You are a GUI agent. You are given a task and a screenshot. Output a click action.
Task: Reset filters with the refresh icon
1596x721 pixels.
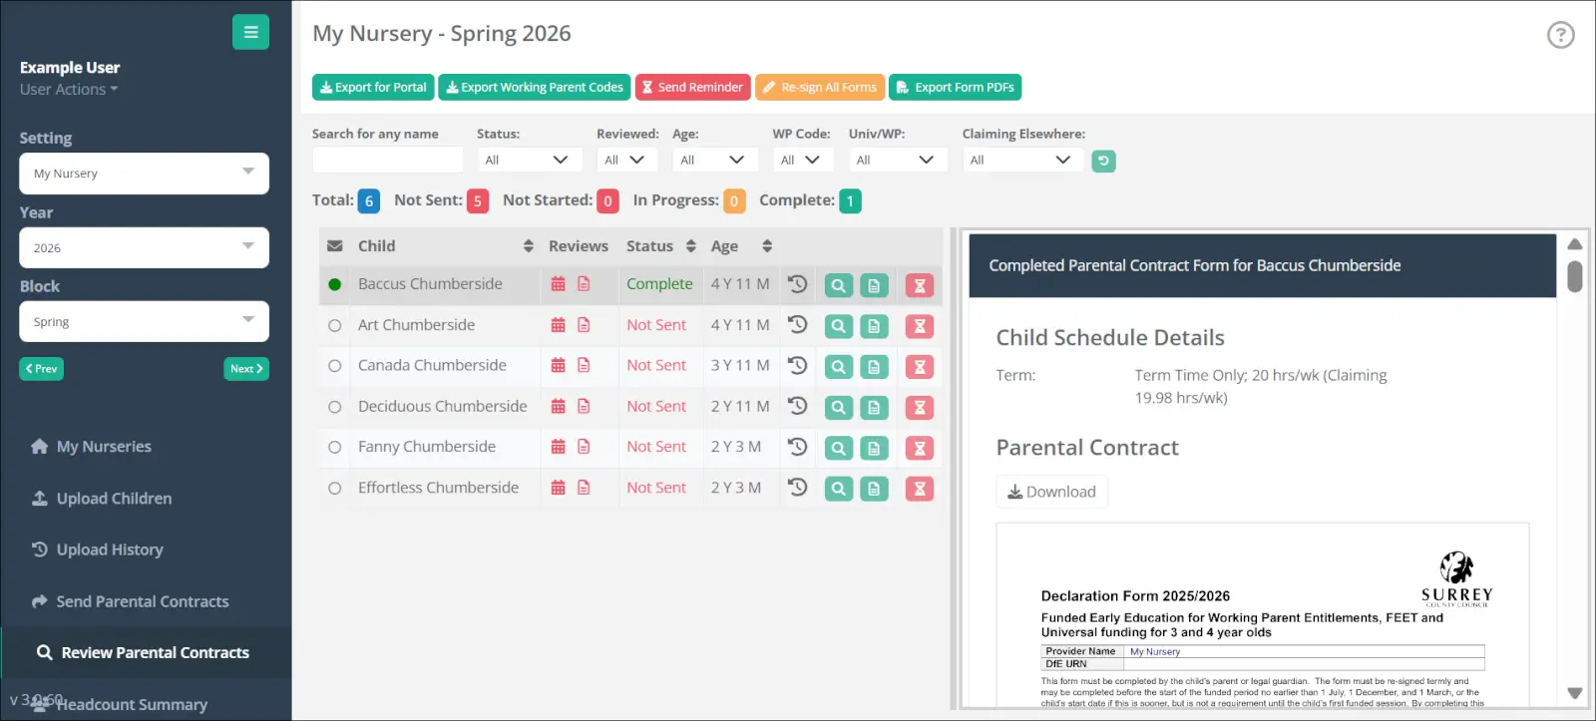pyautogui.click(x=1103, y=161)
